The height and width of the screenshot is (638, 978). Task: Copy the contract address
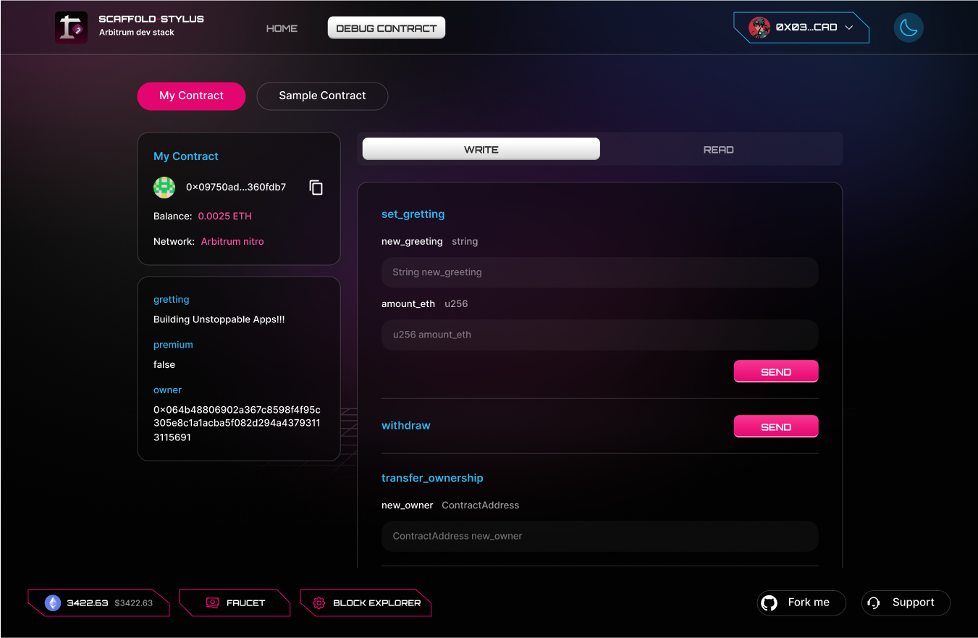[316, 188]
